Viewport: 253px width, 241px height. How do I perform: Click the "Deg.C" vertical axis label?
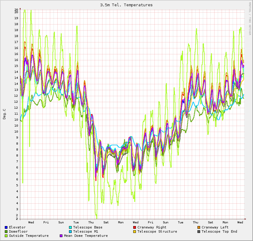[4, 114]
